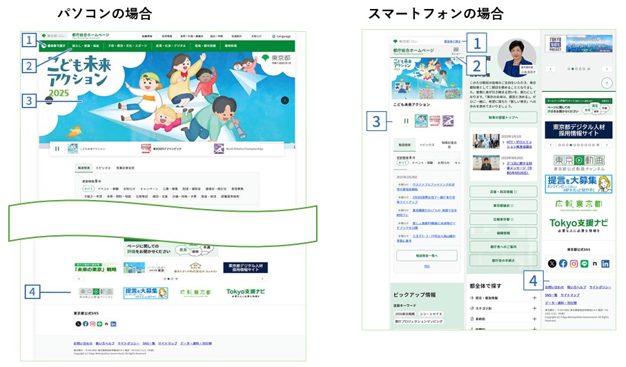Click RSS link in smartphone view
The width and height of the screenshot is (626, 367).
pos(427,266)
